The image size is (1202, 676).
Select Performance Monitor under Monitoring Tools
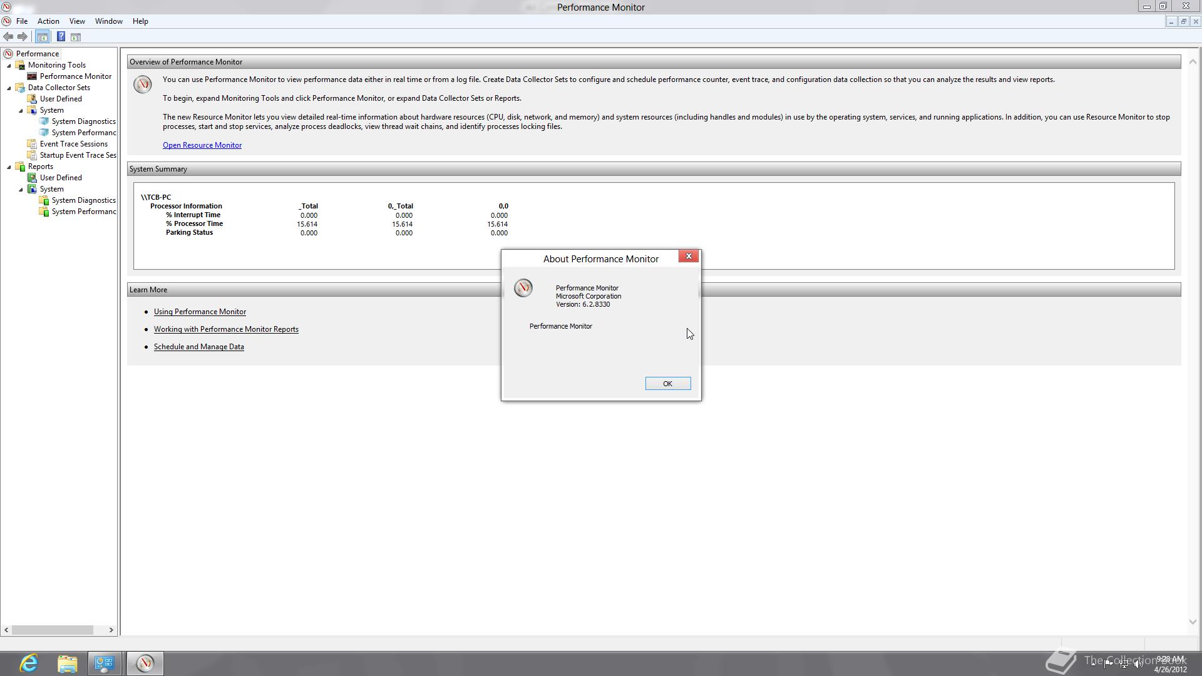pyautogui.click(x=76, y=76)
